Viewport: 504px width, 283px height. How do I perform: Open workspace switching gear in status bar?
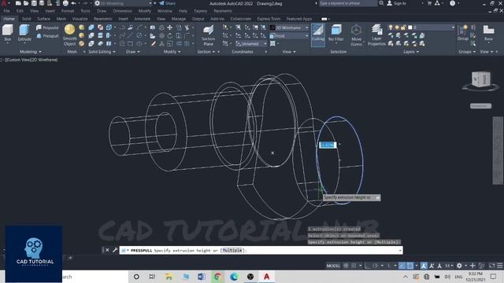(459, 266)
